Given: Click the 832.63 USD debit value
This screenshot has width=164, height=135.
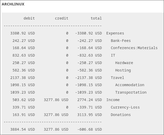Looking at the screenshot, I should point(24,55).
